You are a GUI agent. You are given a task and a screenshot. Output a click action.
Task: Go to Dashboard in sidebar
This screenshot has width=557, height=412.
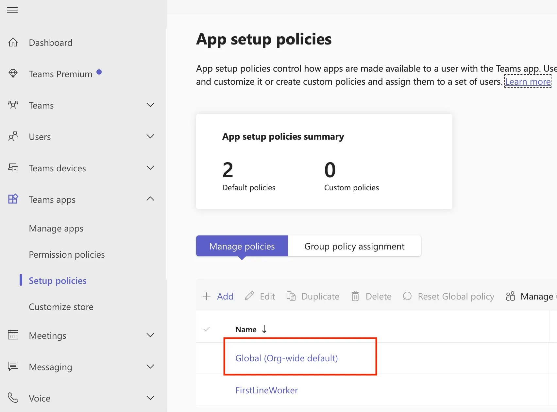(x=50, y=43)
